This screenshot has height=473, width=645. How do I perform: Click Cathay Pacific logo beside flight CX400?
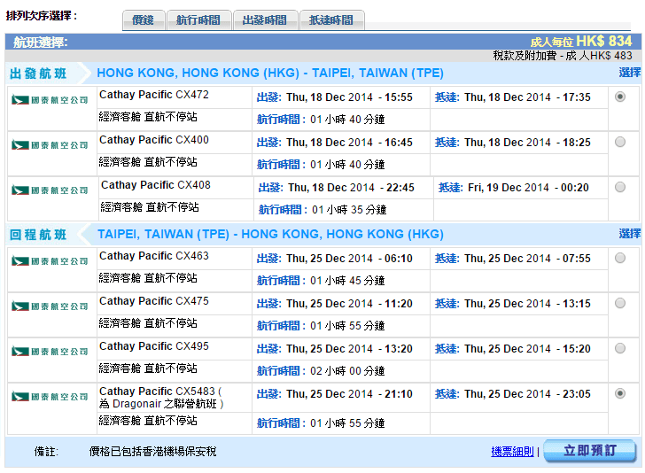(50, 144)
